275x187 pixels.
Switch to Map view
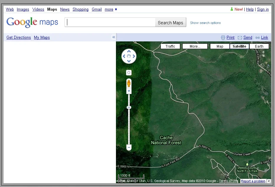point(220,46)
